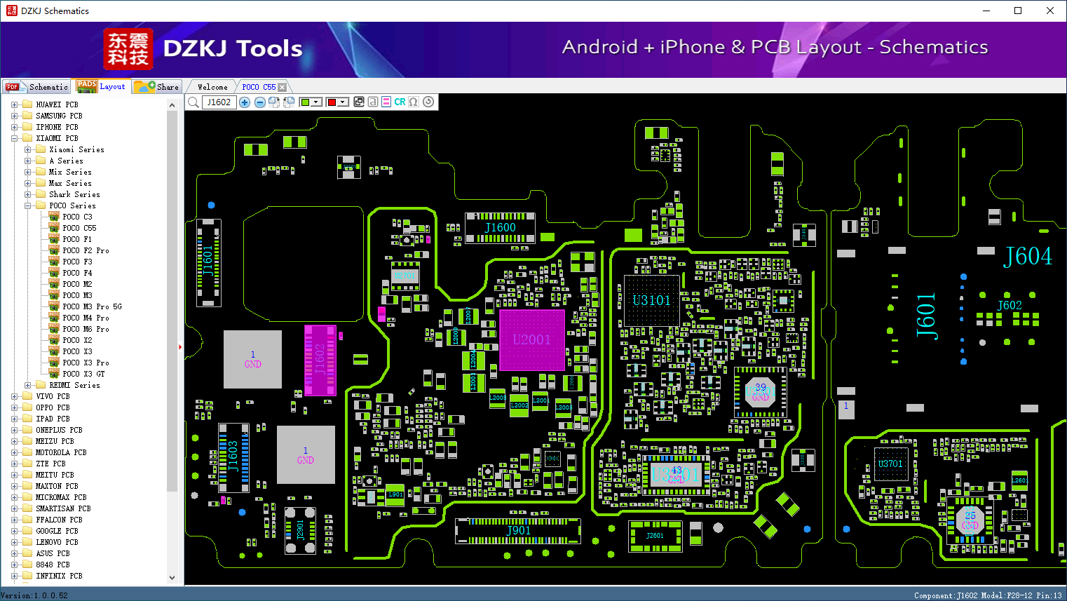Open POCO F3 layout file
Viewport: 1067px width, 601px height.
click(71, 262)
